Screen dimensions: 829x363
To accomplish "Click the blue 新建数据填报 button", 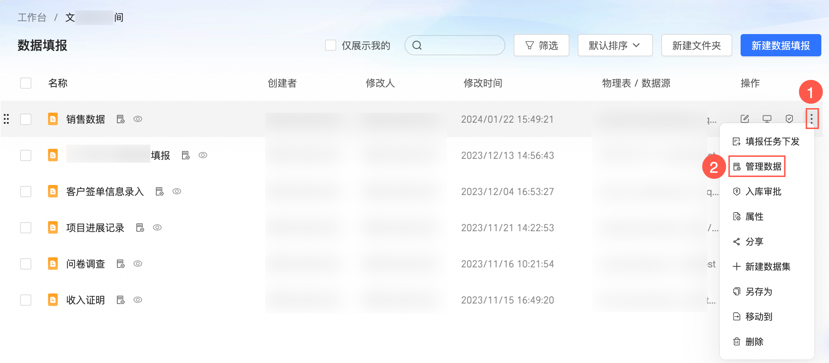I will [x=781, y=45].
